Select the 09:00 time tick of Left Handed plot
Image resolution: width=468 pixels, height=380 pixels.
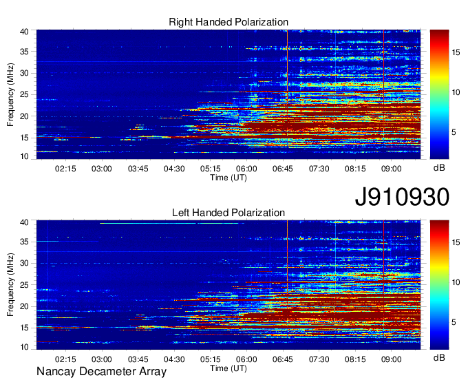[x=392, y=359]
